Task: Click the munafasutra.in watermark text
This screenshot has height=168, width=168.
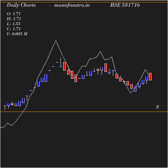Action: [x=72, y=5]
